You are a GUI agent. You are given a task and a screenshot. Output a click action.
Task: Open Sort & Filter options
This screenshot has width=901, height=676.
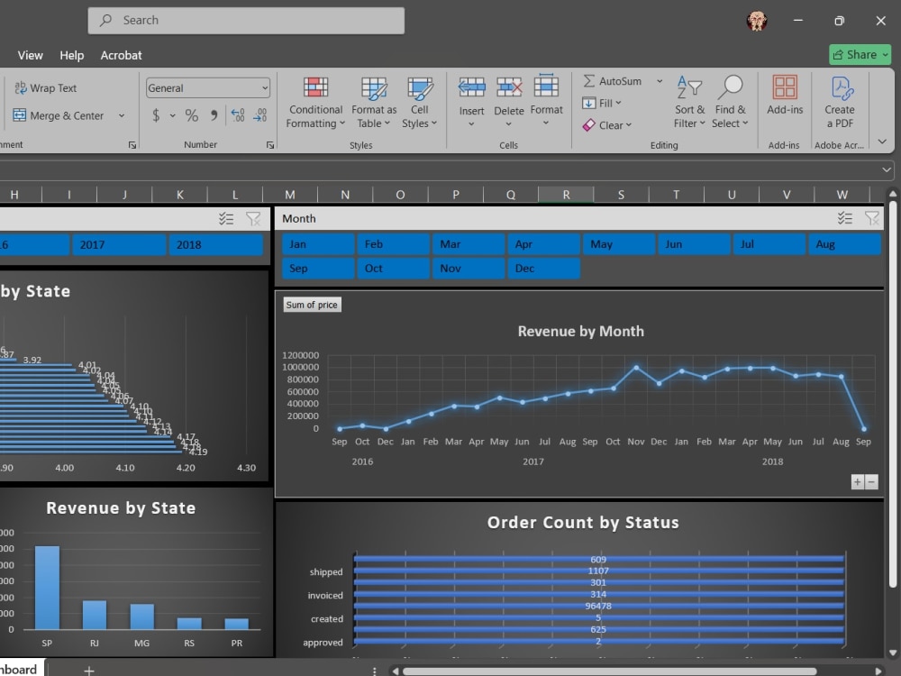click(x=689, y=103)
